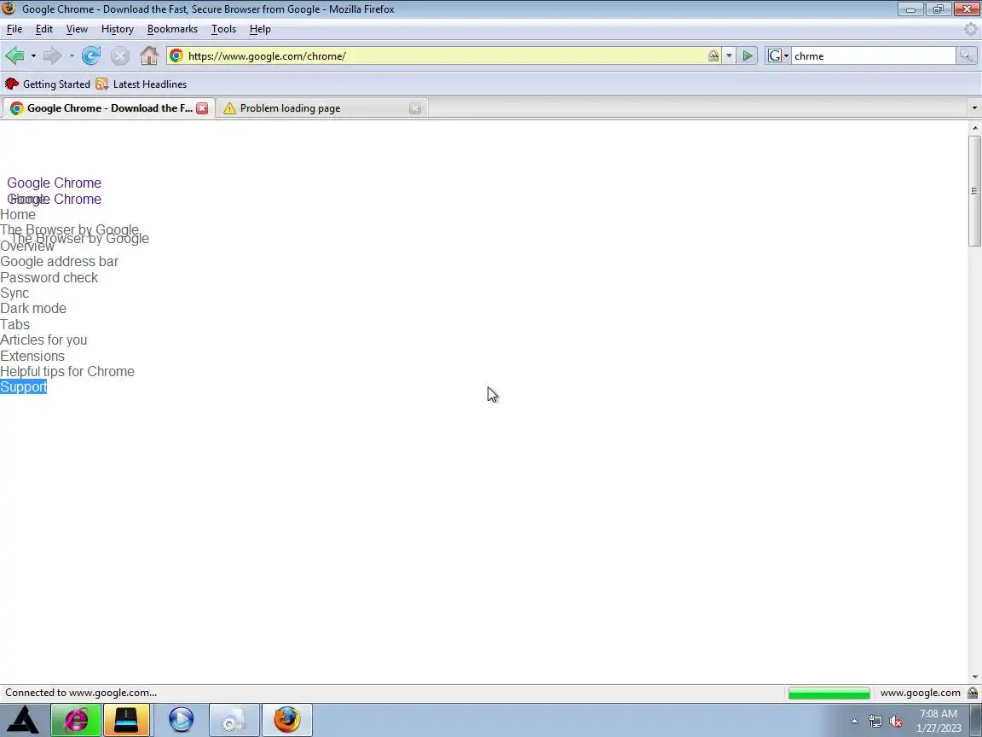Go back with the green Back arrow
The height and width of the screenshot is (737, 982).
(x=15, y=55)
